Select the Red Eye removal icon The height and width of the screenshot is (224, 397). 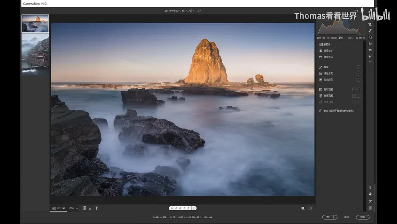coord(370,43)
